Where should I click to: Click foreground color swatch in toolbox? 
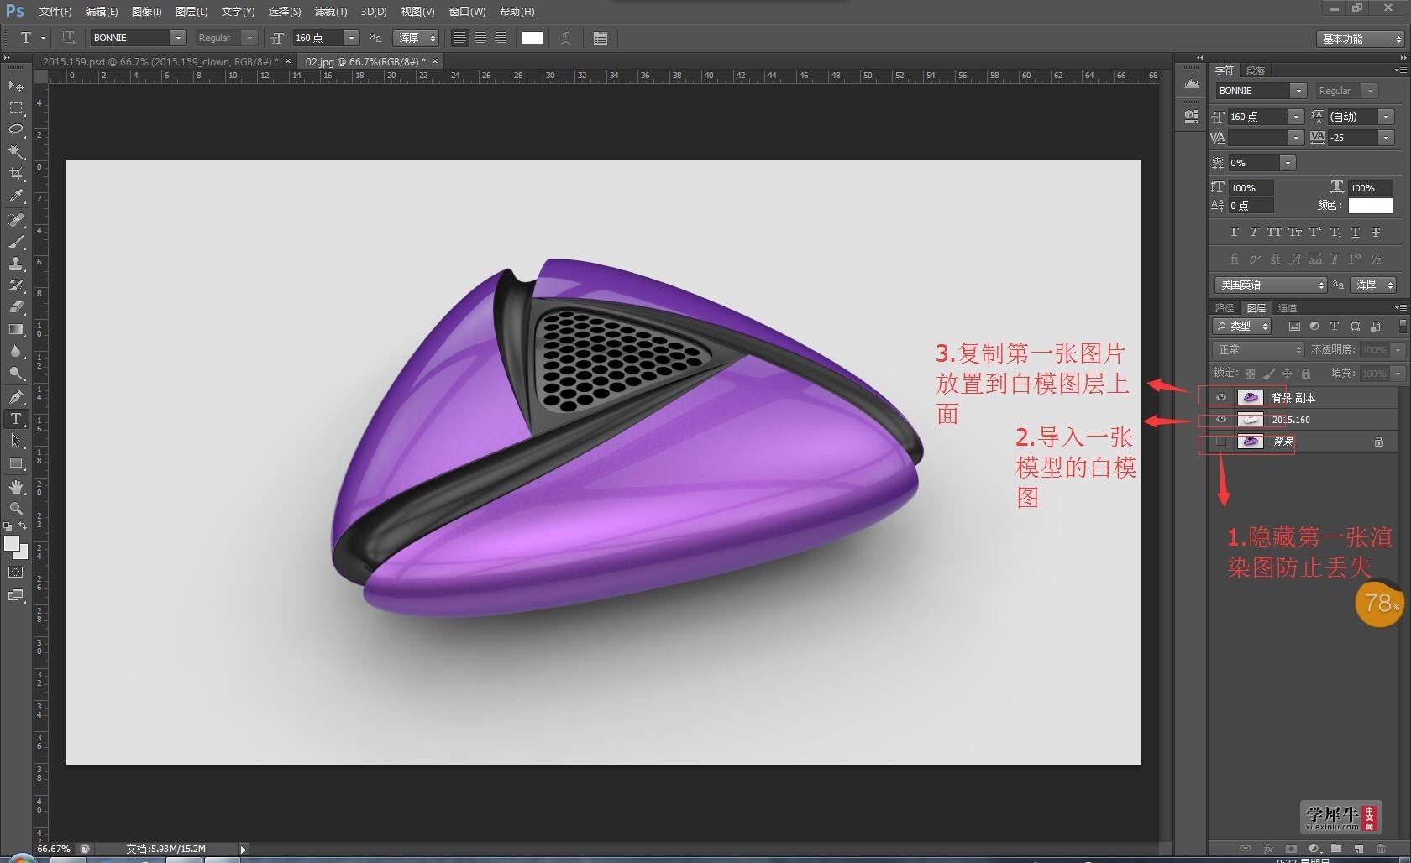(11, 543)
